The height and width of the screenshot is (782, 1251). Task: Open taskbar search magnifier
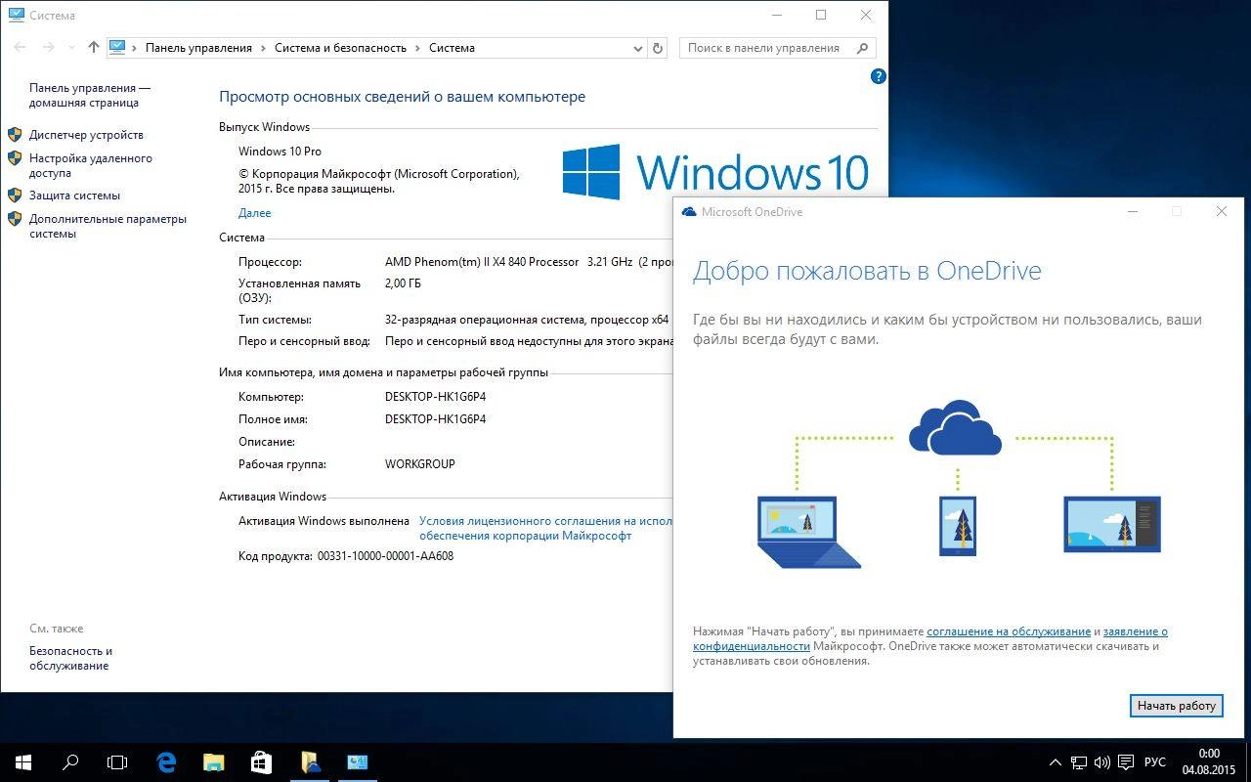pyautogui.click(x=70, y=761)
